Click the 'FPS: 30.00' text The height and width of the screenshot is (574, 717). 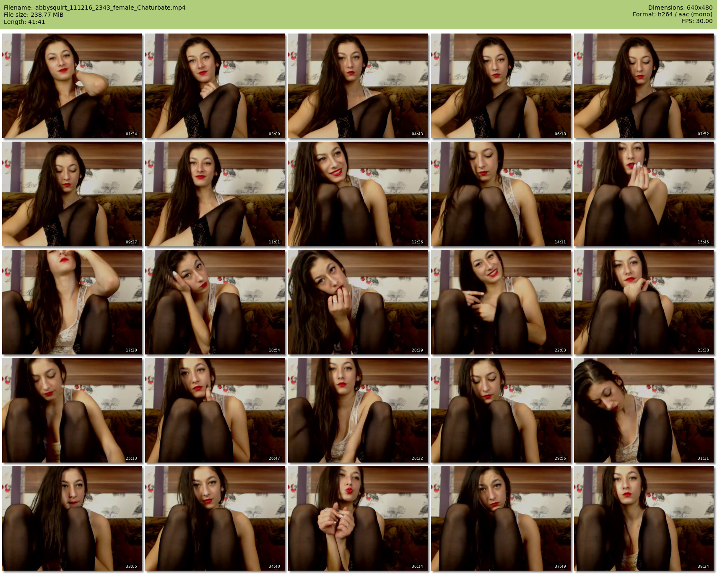(x=697, y=21)
